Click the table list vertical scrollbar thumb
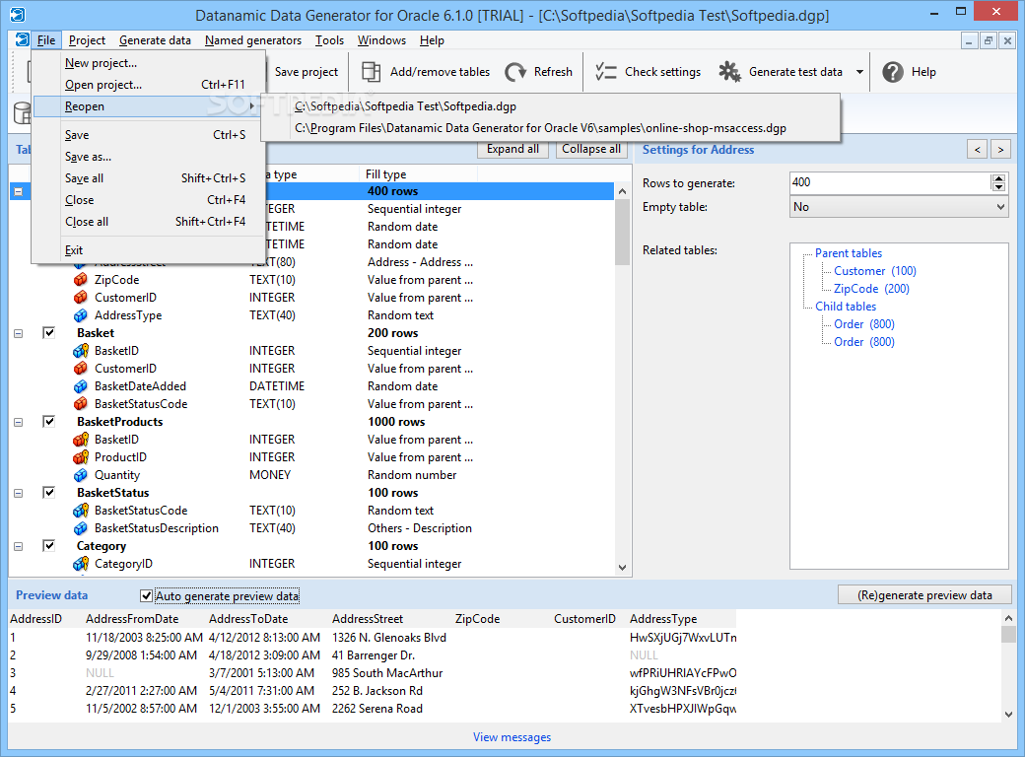Screen dimensions: 1025x757 click(x=622, y=232)
